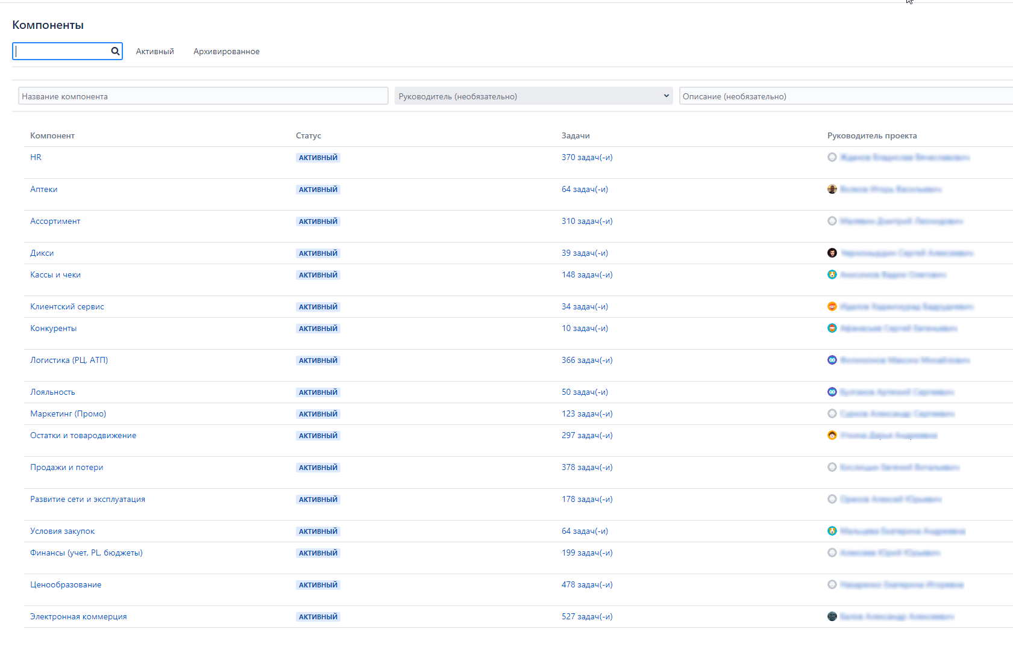Open the Продажи и потери component

[67, 467]
